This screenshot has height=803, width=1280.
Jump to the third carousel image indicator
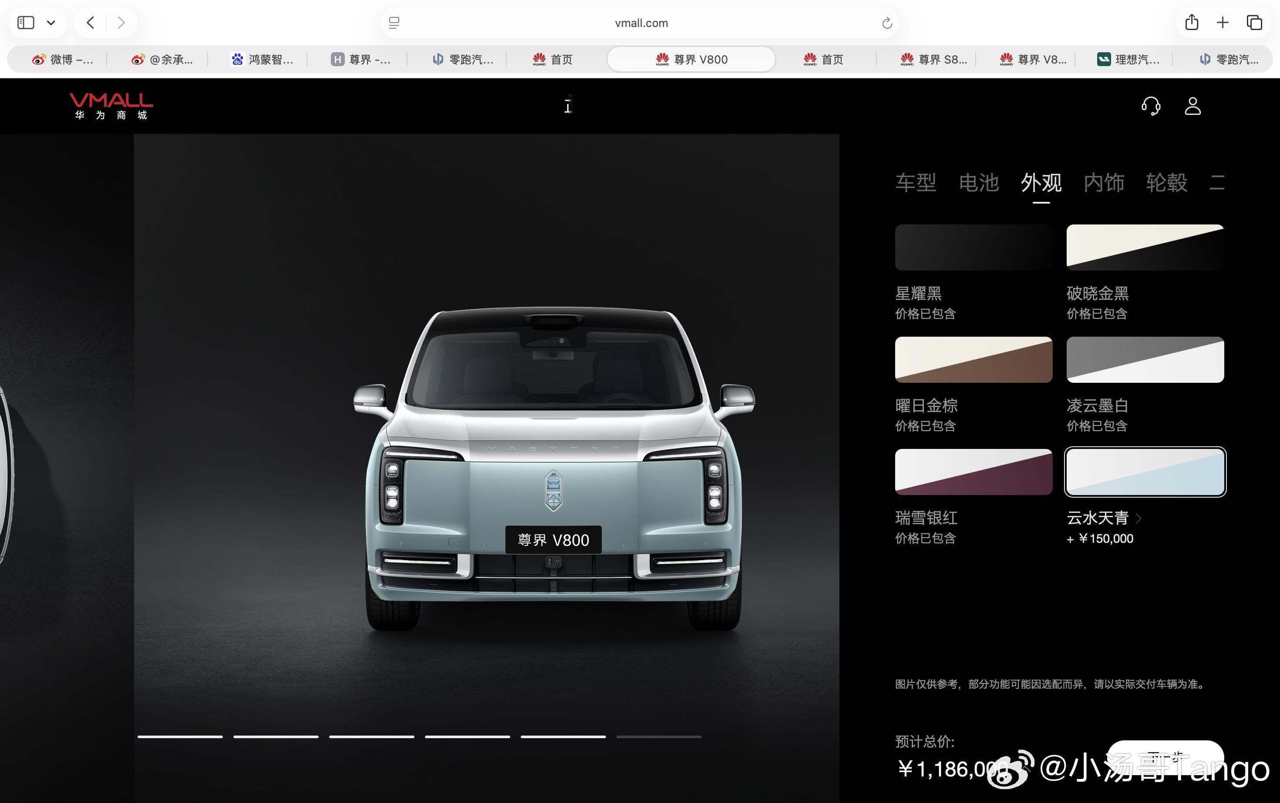(x=371, y=736)
